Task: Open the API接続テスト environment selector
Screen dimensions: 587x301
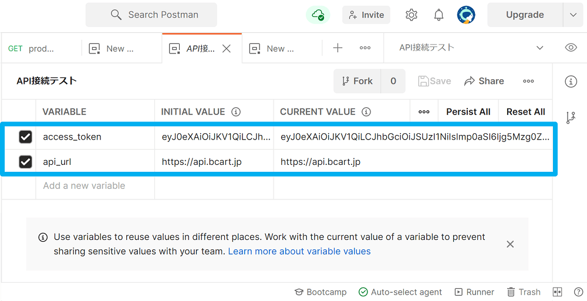Action: click(x=471, y=48)
